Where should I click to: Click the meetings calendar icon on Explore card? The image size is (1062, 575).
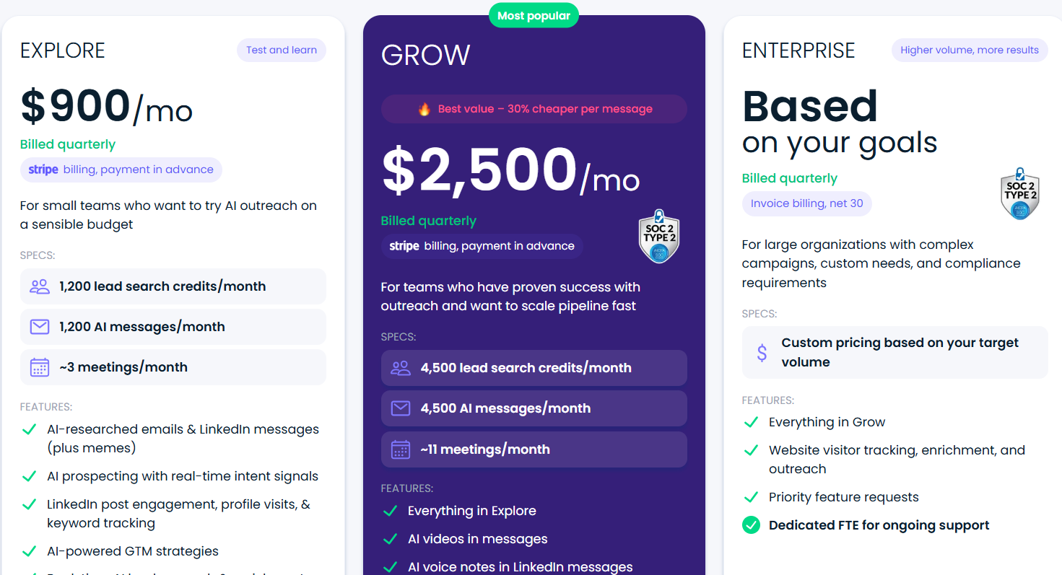pyautogui.click(x=39, y=367)
